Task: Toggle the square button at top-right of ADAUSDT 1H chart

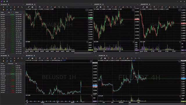Action: 133,10
